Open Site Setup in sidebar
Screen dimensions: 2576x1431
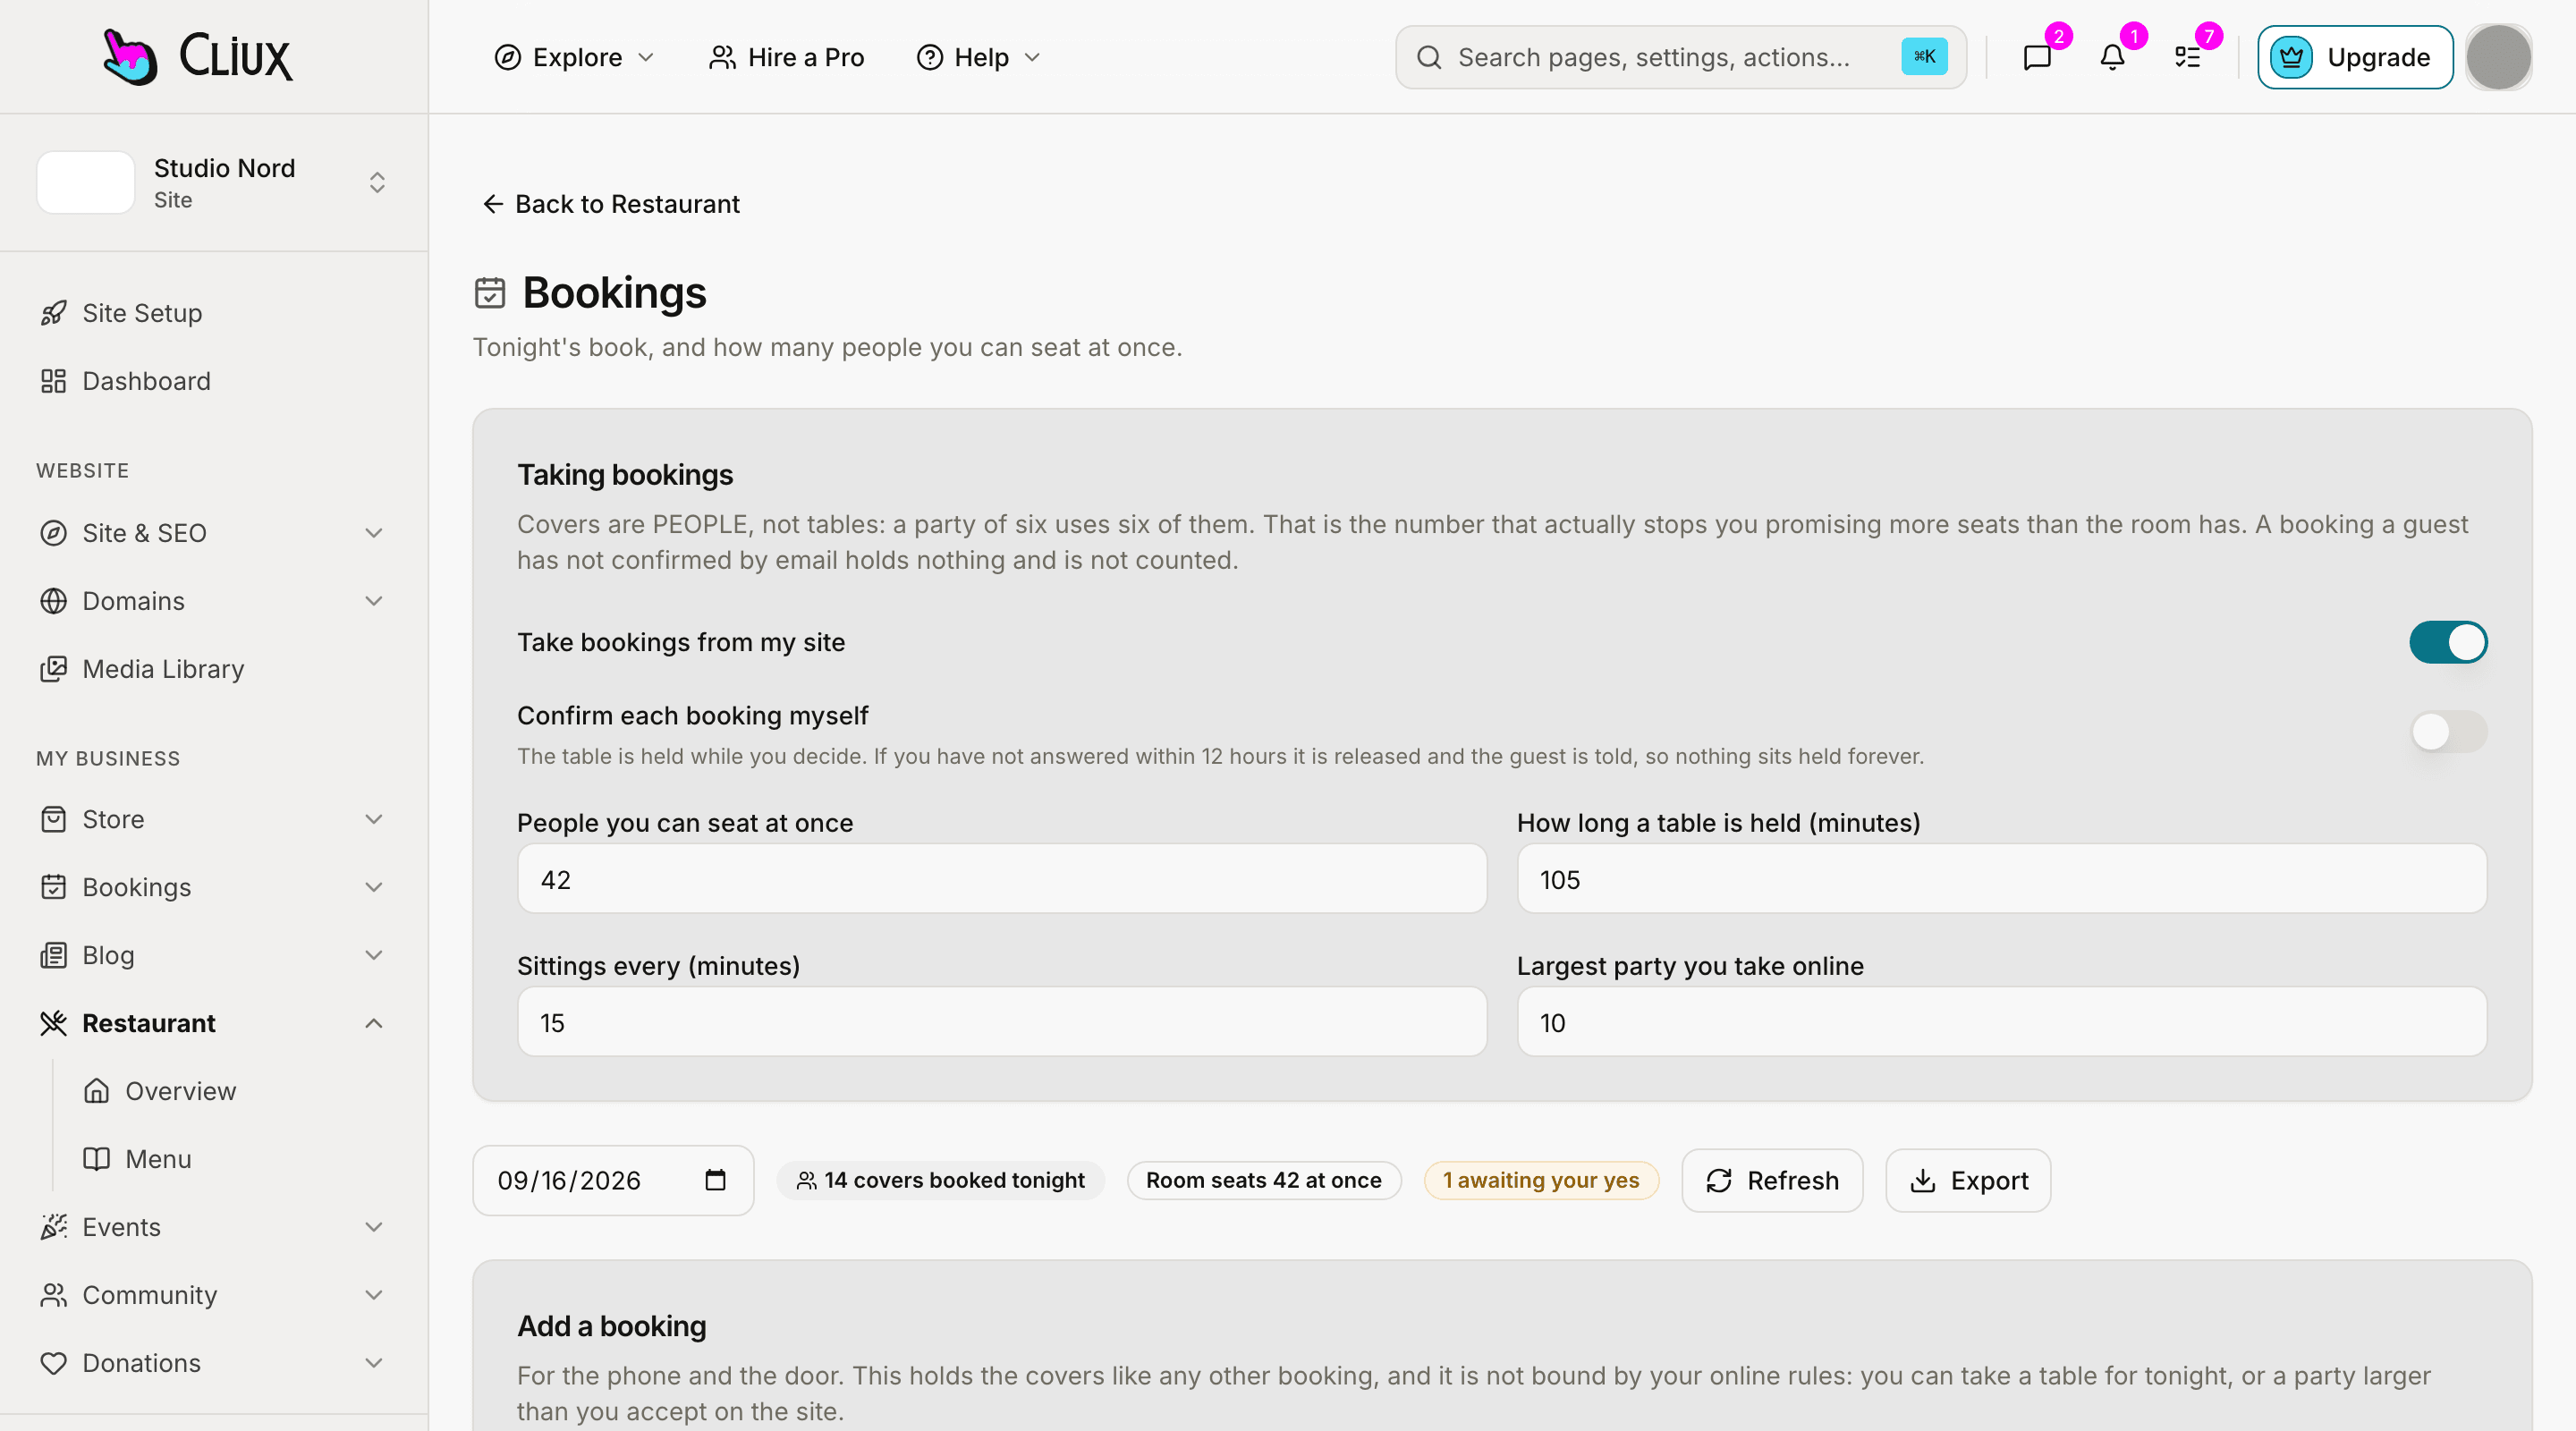point(214,314)
